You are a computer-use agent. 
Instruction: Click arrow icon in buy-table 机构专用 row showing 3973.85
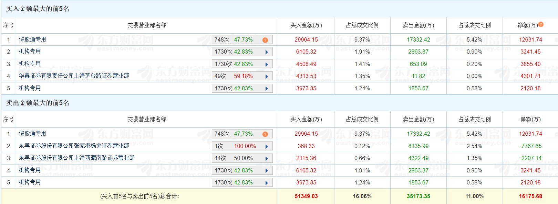point(267,89)
